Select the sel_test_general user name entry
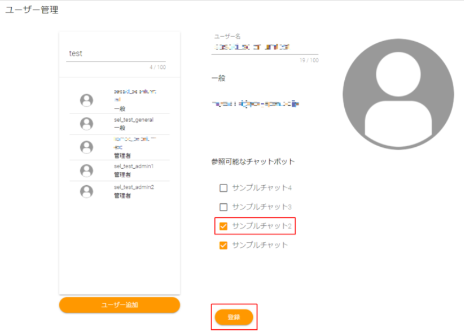 pyautogui.click(x=134, y=120)
